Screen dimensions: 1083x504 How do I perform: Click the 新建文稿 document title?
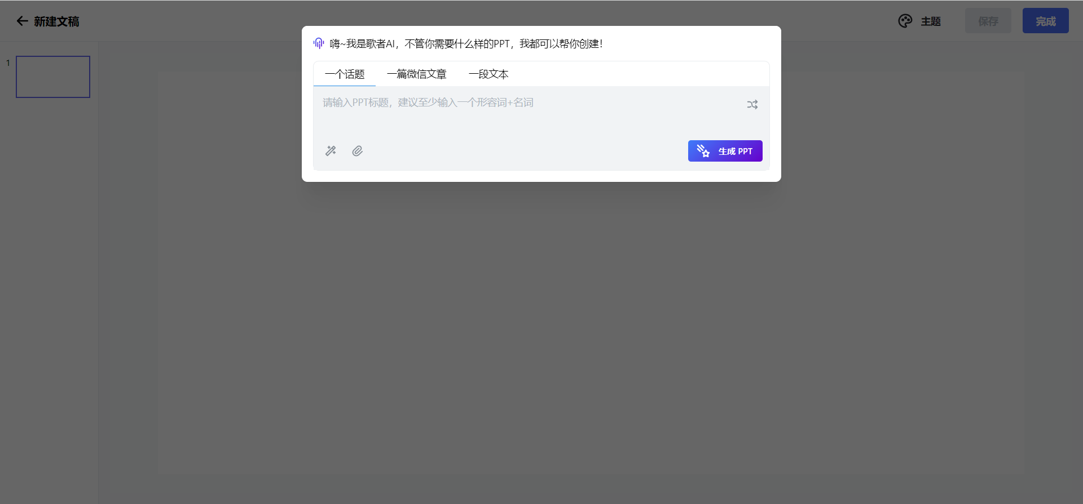pos(56,21)
